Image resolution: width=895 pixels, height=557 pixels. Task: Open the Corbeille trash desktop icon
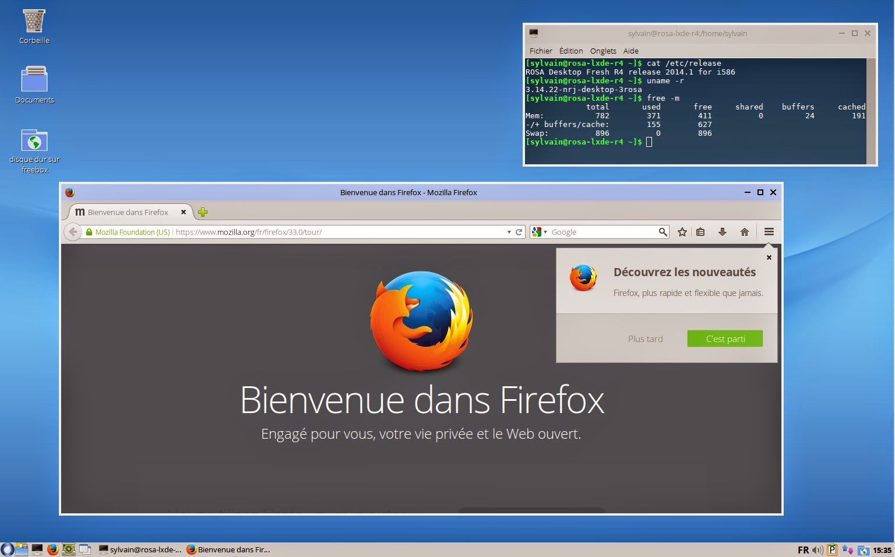tap(34, 26)
